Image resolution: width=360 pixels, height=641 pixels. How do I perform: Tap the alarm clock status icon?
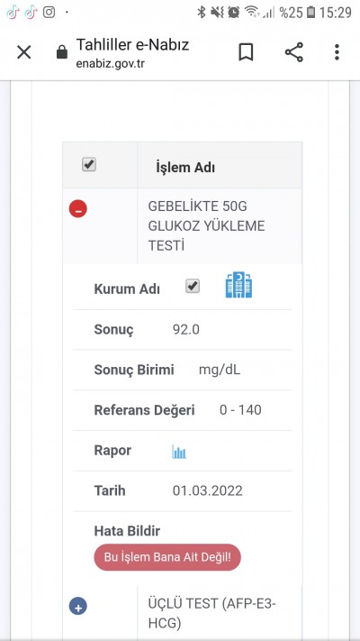[x=233, y=13]
